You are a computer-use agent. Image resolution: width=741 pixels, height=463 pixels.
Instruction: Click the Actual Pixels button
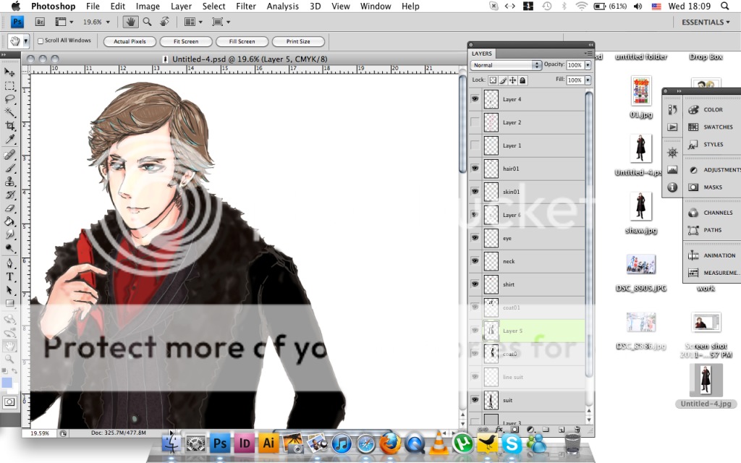coord(130,41)
